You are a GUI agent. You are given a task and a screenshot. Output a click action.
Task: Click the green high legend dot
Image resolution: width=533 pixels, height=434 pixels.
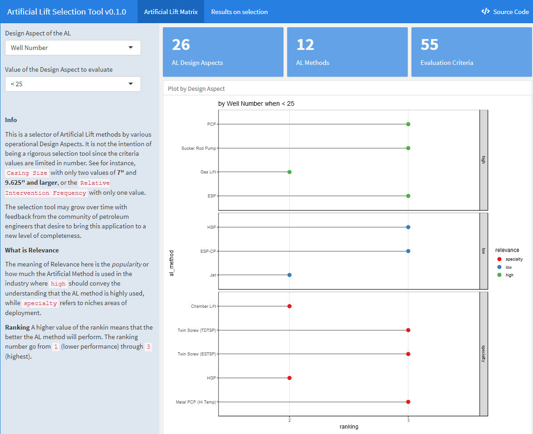(499, 275)
